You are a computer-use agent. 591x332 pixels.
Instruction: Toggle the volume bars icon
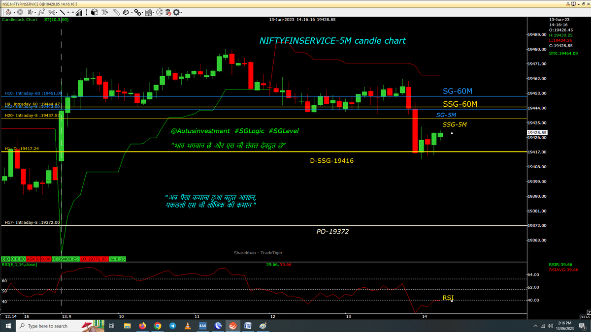[x=79, y=12]
